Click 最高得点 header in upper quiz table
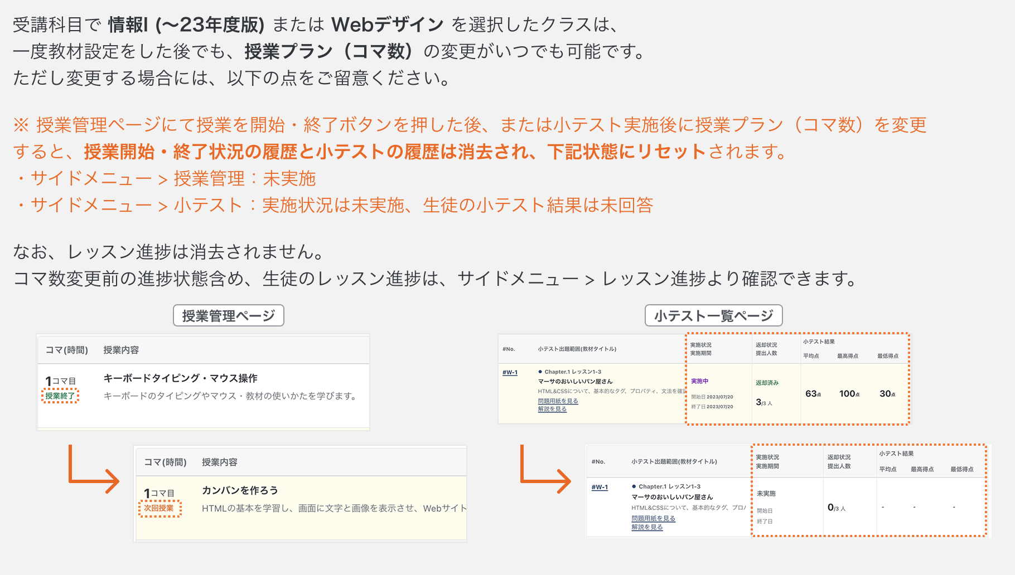 click(847, 356)
